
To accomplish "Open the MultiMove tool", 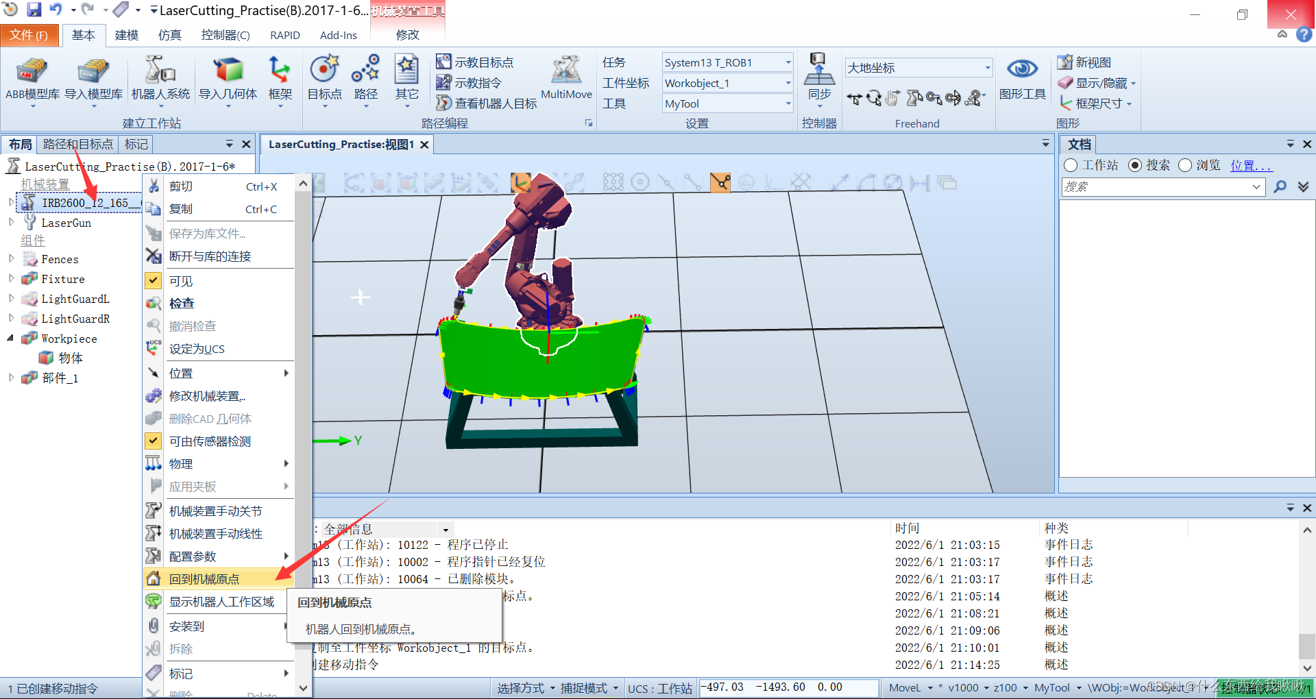I will 566,77.
